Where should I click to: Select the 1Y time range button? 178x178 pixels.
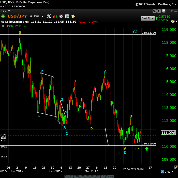coord(71,176)
